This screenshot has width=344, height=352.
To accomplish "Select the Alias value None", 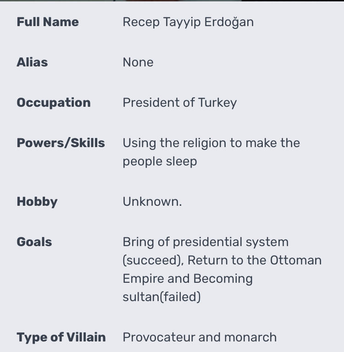I will (138, 62).
